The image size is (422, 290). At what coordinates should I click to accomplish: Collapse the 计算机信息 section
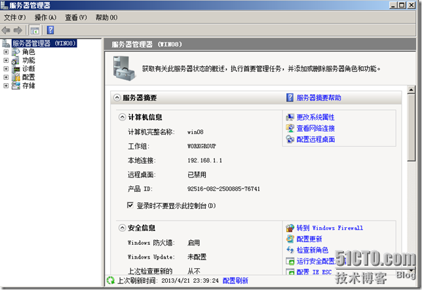[122, 117]
